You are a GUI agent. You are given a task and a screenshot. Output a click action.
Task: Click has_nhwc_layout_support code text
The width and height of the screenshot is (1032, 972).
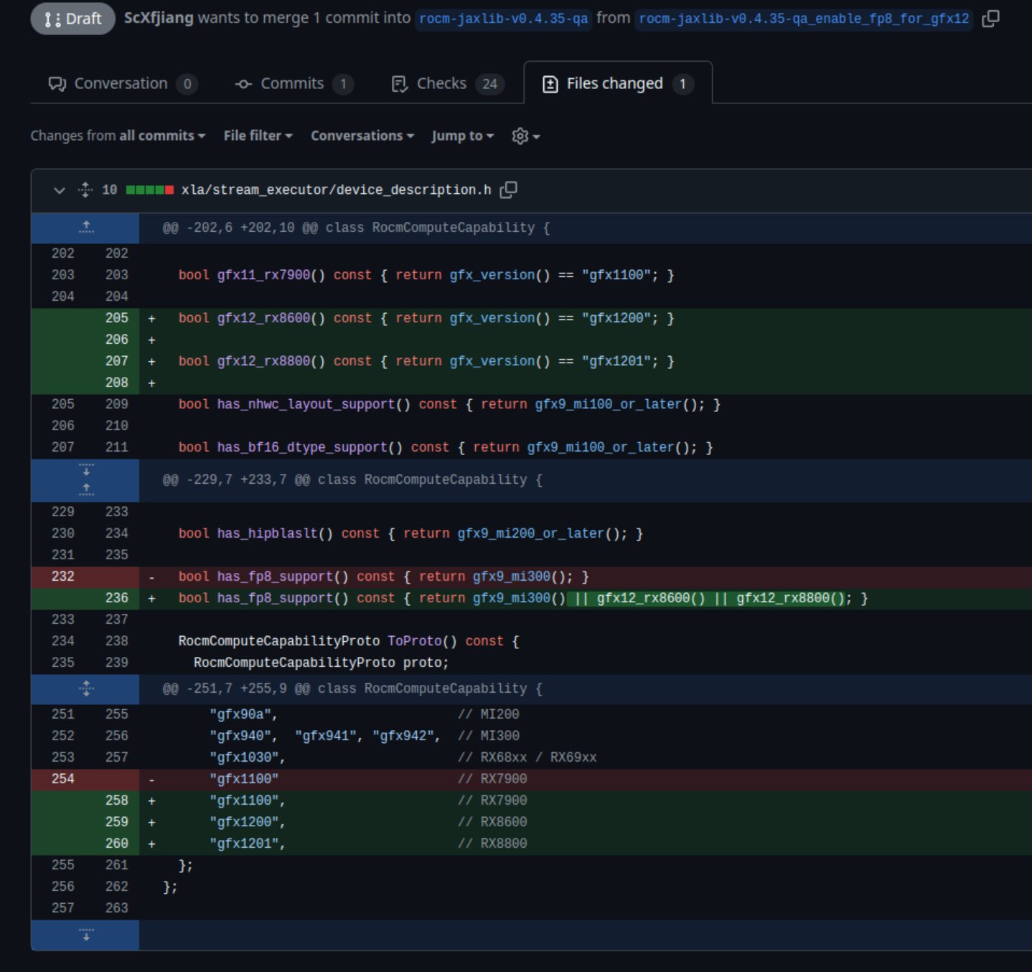(306, 404)
